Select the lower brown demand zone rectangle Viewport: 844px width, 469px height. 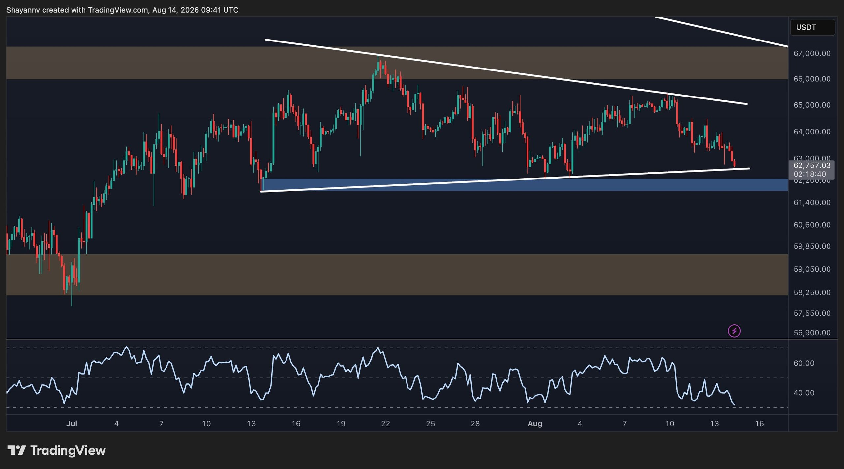click(x=397, y=275)
